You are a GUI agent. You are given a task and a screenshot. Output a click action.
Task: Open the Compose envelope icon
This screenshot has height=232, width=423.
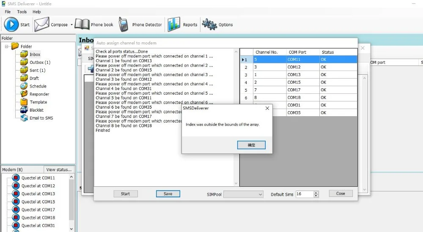pos(41,25)
